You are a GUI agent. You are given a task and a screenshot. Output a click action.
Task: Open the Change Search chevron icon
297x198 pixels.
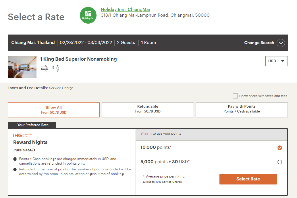pos(281,43)
